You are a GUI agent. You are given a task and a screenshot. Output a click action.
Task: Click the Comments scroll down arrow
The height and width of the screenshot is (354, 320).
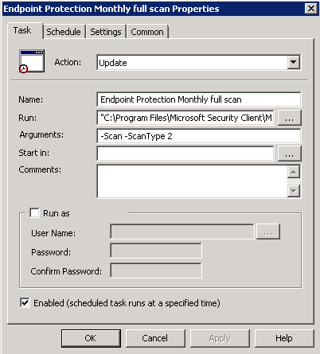[x=294, y=191]
